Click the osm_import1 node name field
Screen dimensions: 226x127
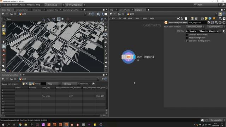point(197,23)
